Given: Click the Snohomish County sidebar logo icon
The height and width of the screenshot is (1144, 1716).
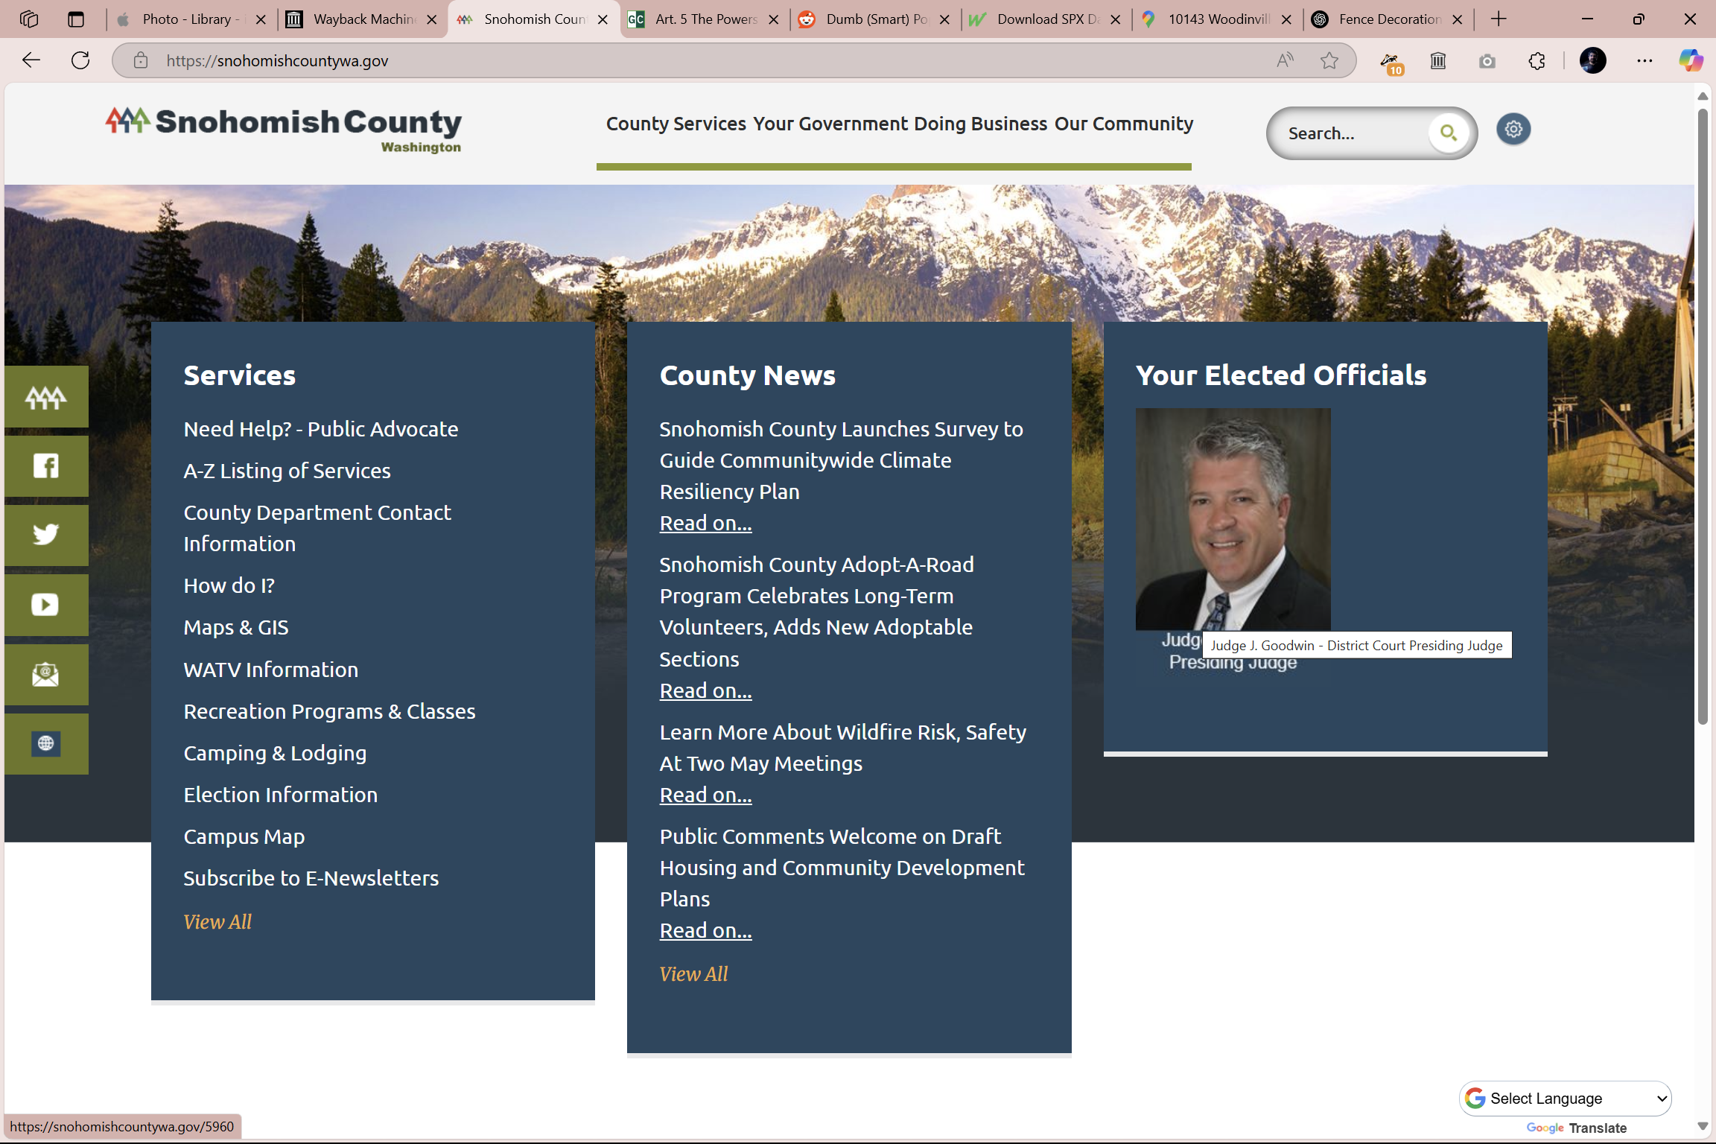Looking at the screenshot, I should (46, 397).
